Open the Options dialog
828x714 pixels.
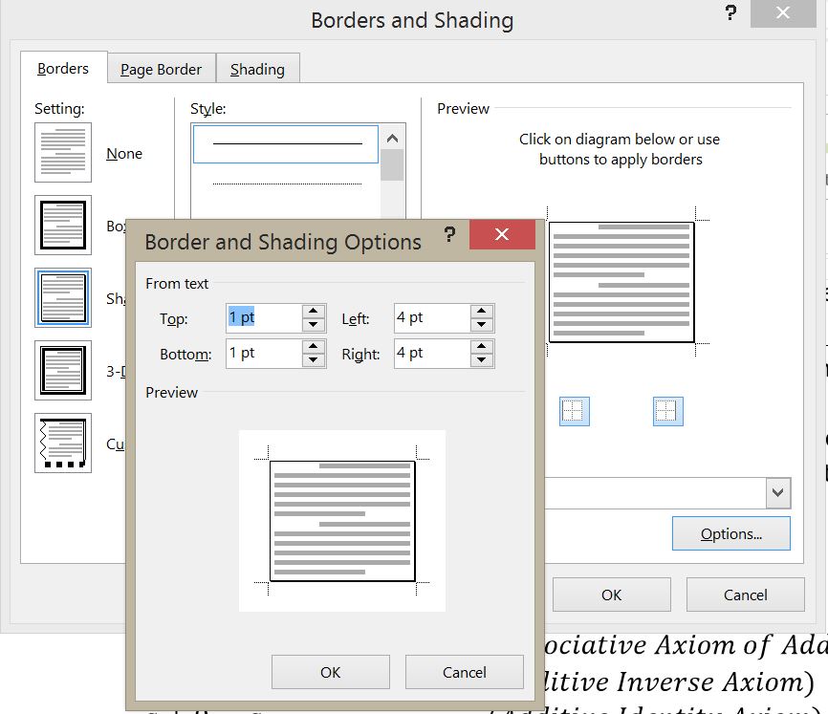(730, 533)
